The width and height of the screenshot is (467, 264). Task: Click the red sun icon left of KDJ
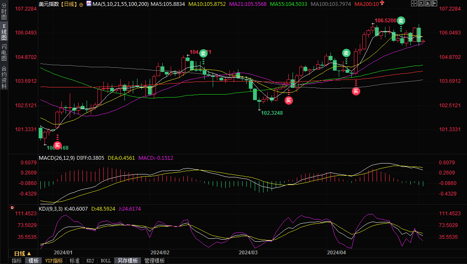12,208
